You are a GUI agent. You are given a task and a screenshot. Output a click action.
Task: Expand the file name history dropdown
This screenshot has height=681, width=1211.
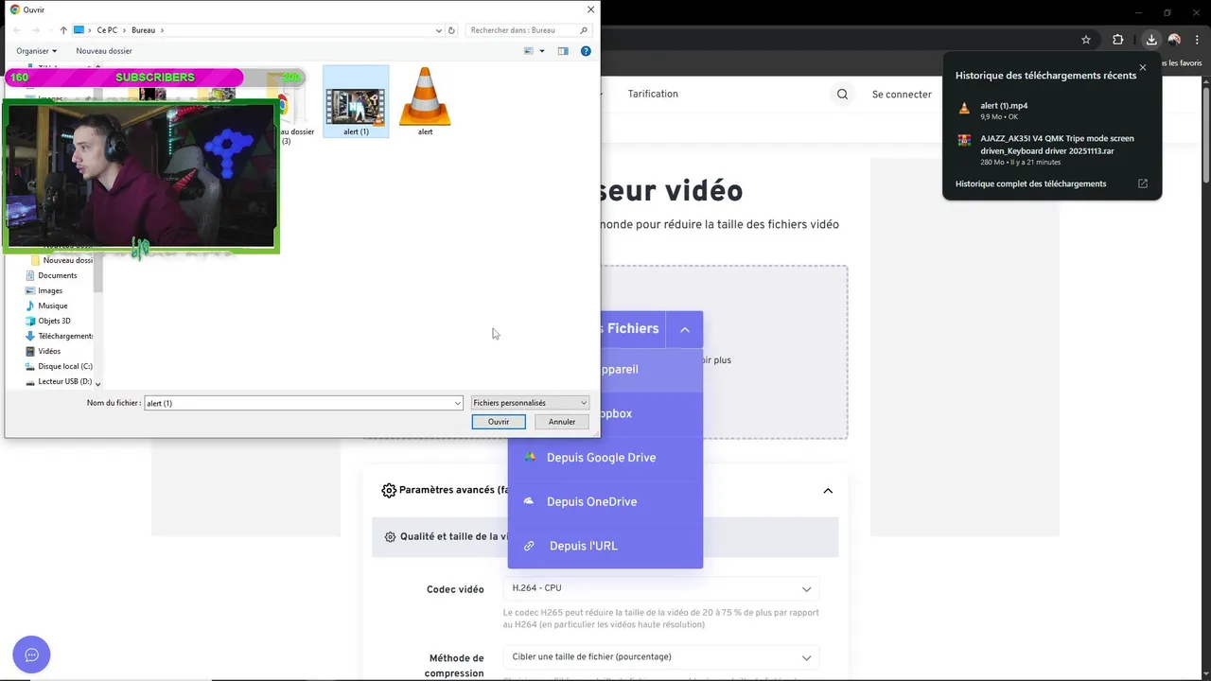[x=458, y=403]
